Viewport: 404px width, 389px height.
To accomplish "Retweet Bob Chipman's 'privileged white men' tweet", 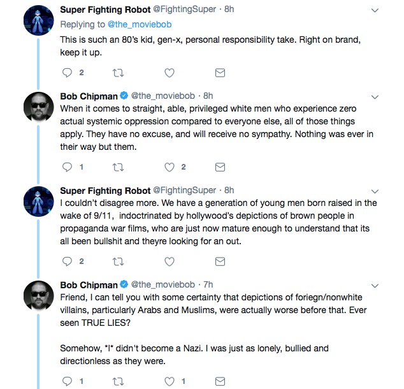I will (x=119, y=167).
